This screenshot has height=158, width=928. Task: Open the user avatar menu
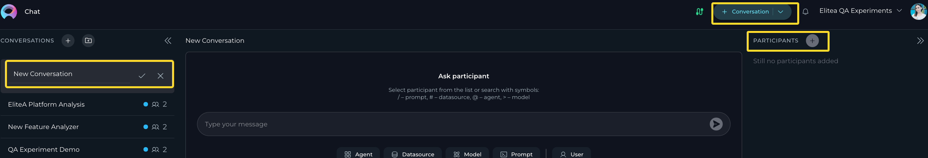click(918, 12)
